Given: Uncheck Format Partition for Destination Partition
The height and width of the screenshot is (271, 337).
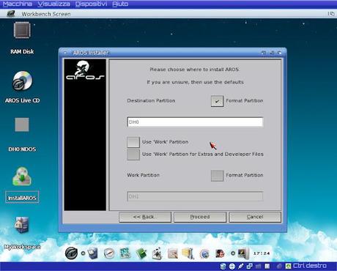Looking at the screenshot, I should tap(217, 101).
